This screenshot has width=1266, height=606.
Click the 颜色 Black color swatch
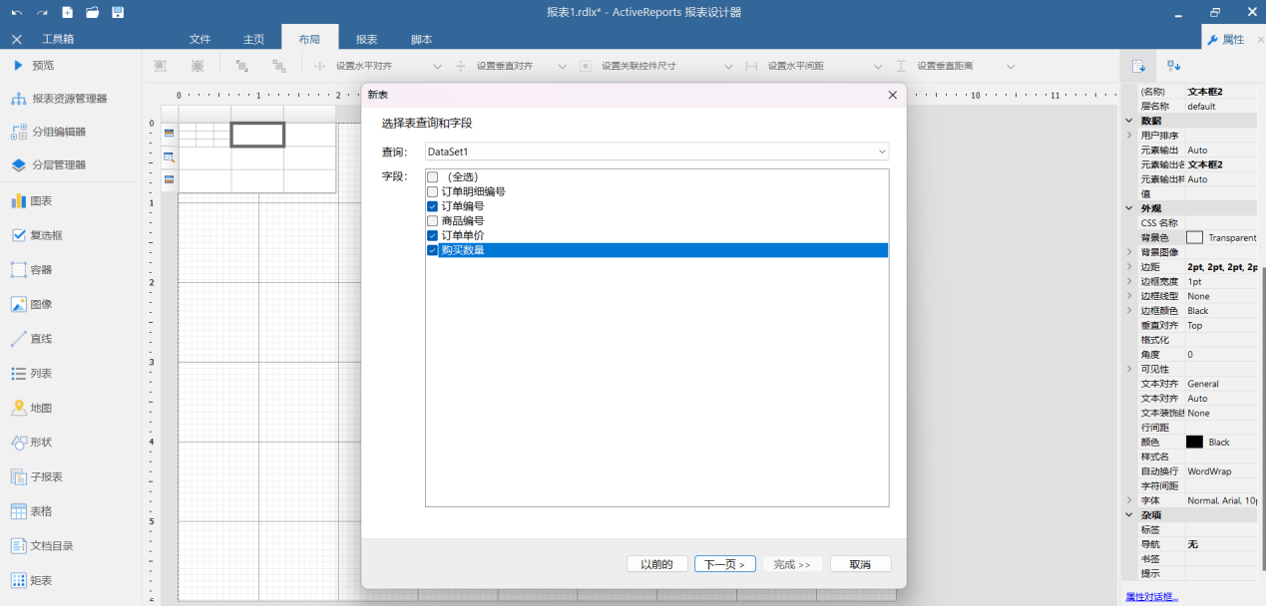pyautogui.click(x=1194, y=442)
